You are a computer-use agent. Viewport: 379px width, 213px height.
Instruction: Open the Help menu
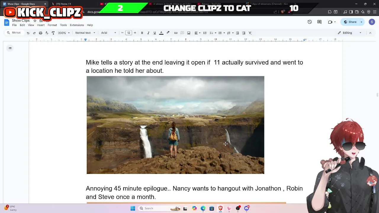90,25
